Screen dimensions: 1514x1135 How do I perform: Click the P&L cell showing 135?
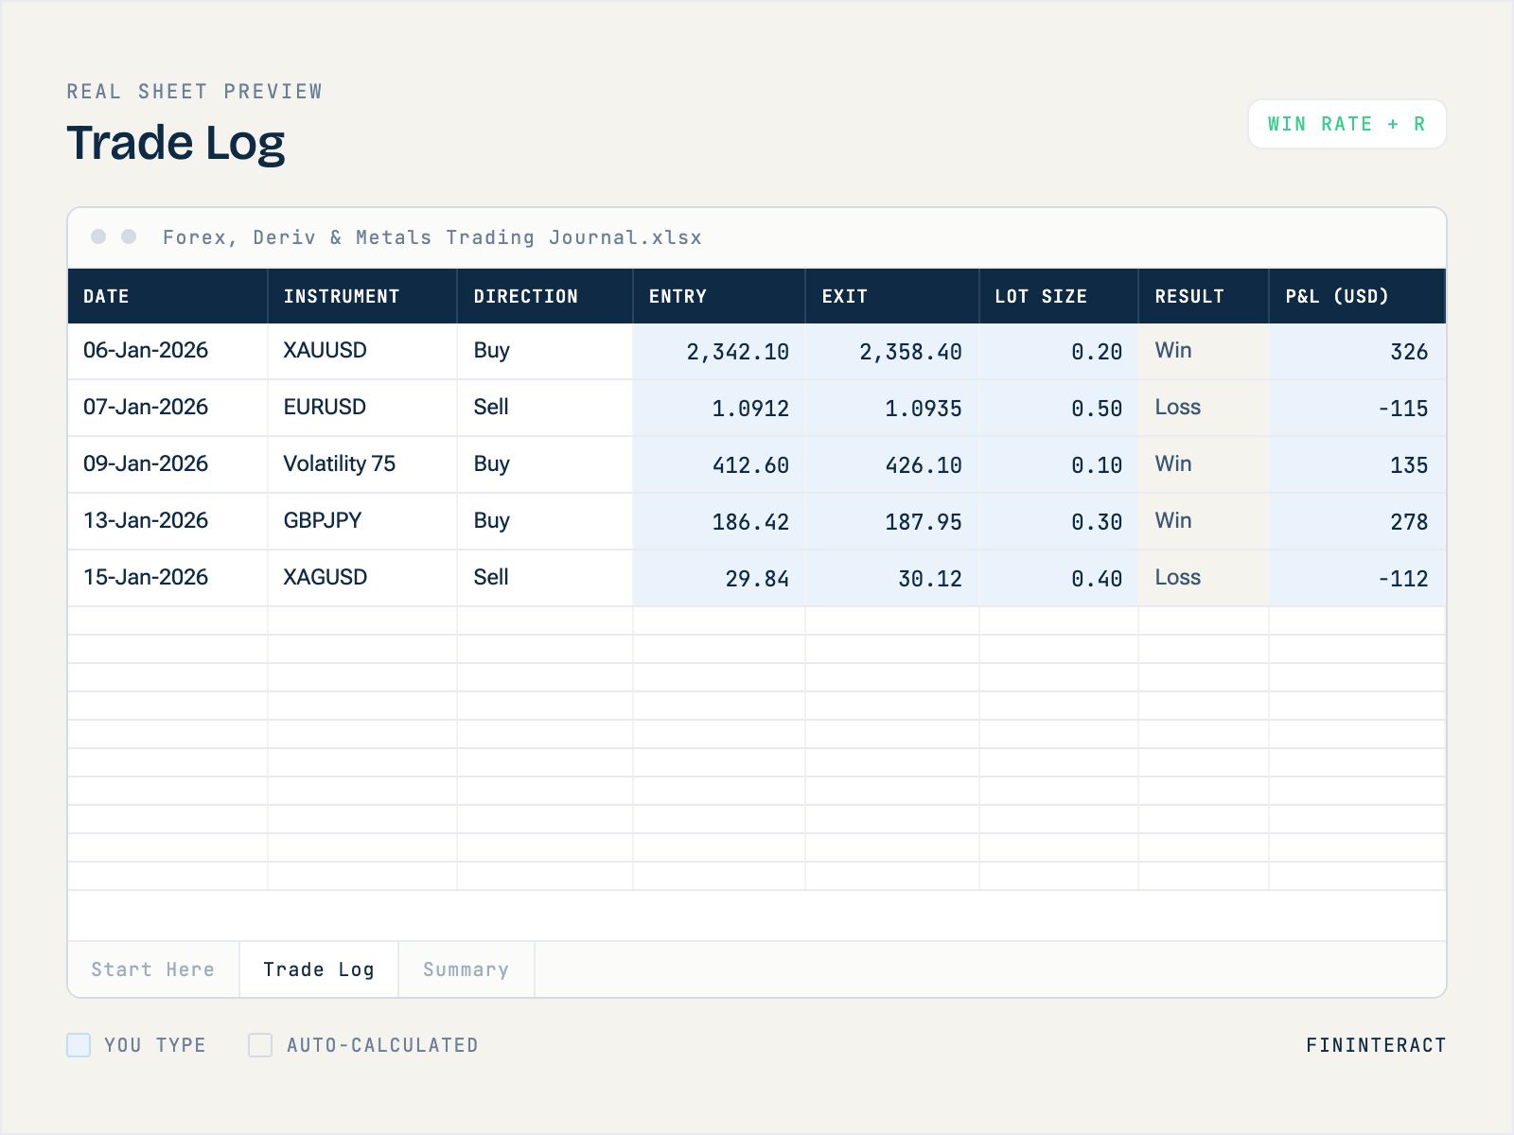pyautogui.click(x=1358, y=464)
